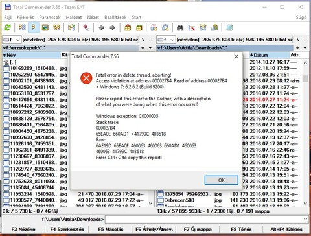Show the directory tree view icon

coord(56,28)
